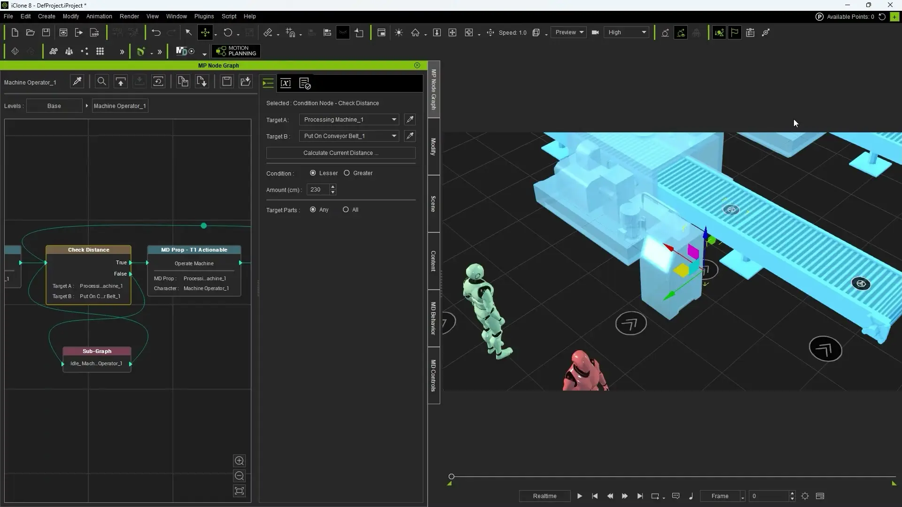Image resolution: width=902 pixels, height=507 pixels.
Task: Pick Target A with eyedropper icon
Action: click(x=410, y=119)
